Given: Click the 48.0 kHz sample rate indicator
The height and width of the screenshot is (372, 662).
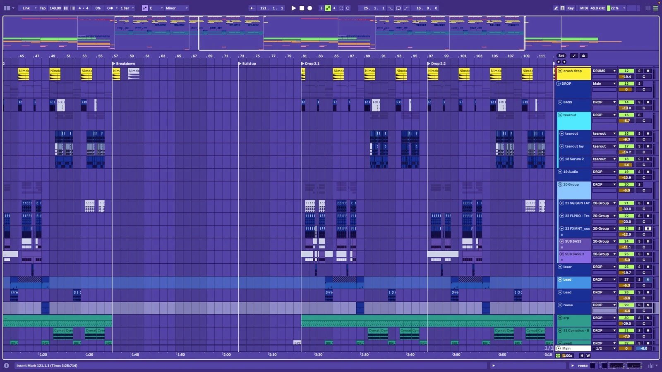Looking at the screenshot, I should point(597,8).
